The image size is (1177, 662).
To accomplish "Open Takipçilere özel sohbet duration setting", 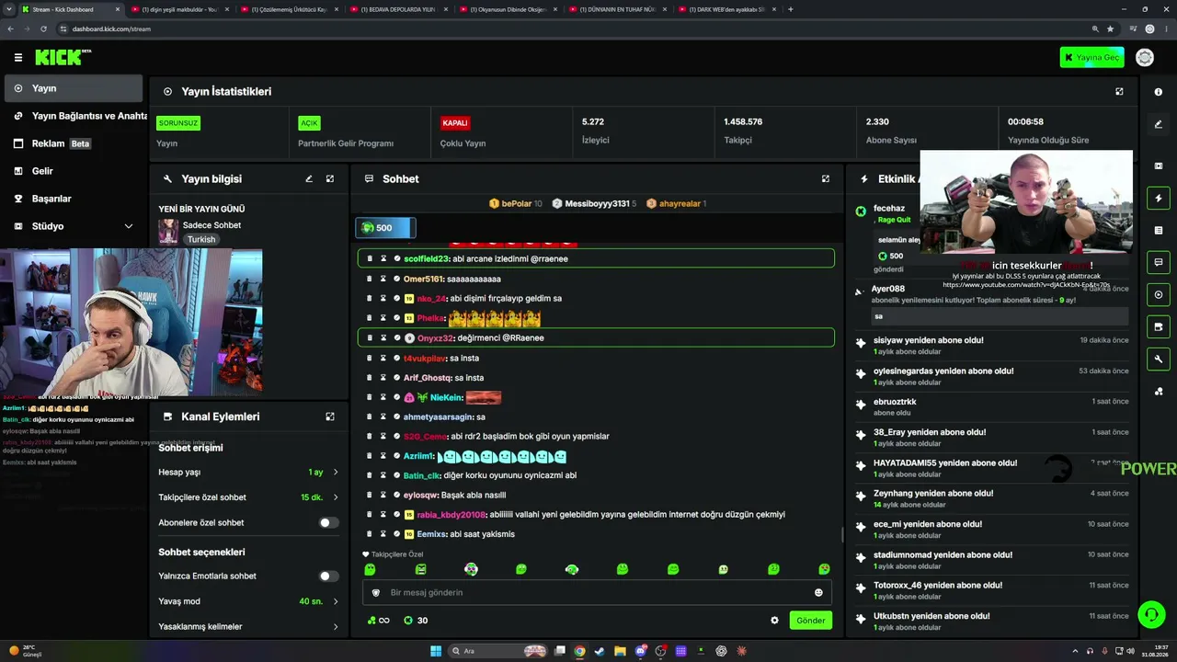I will [248, 497].
